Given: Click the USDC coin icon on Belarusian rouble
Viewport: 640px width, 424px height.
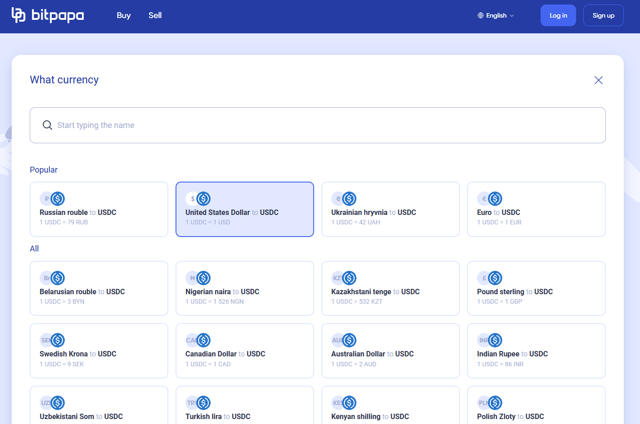Looking at the screenshot, I should tap(58, 278).
